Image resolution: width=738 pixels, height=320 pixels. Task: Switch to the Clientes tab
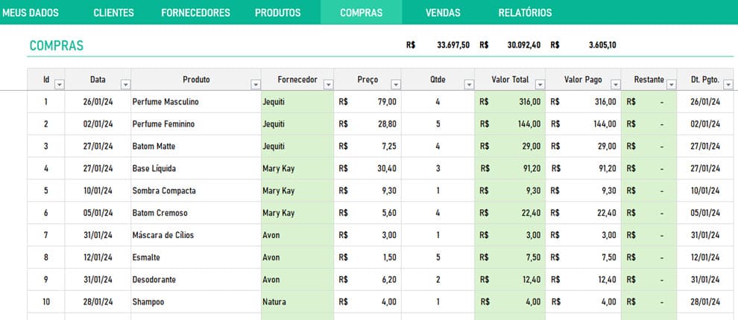(113, 13)
